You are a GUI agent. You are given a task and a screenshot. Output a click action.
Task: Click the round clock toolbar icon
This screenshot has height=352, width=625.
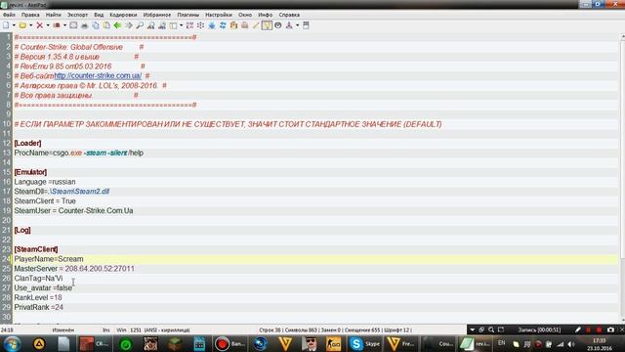278,25
